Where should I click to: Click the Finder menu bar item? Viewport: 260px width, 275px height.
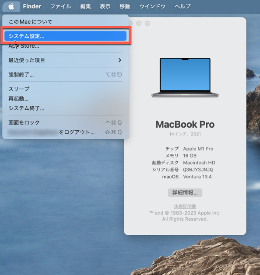tap(32, 7)
